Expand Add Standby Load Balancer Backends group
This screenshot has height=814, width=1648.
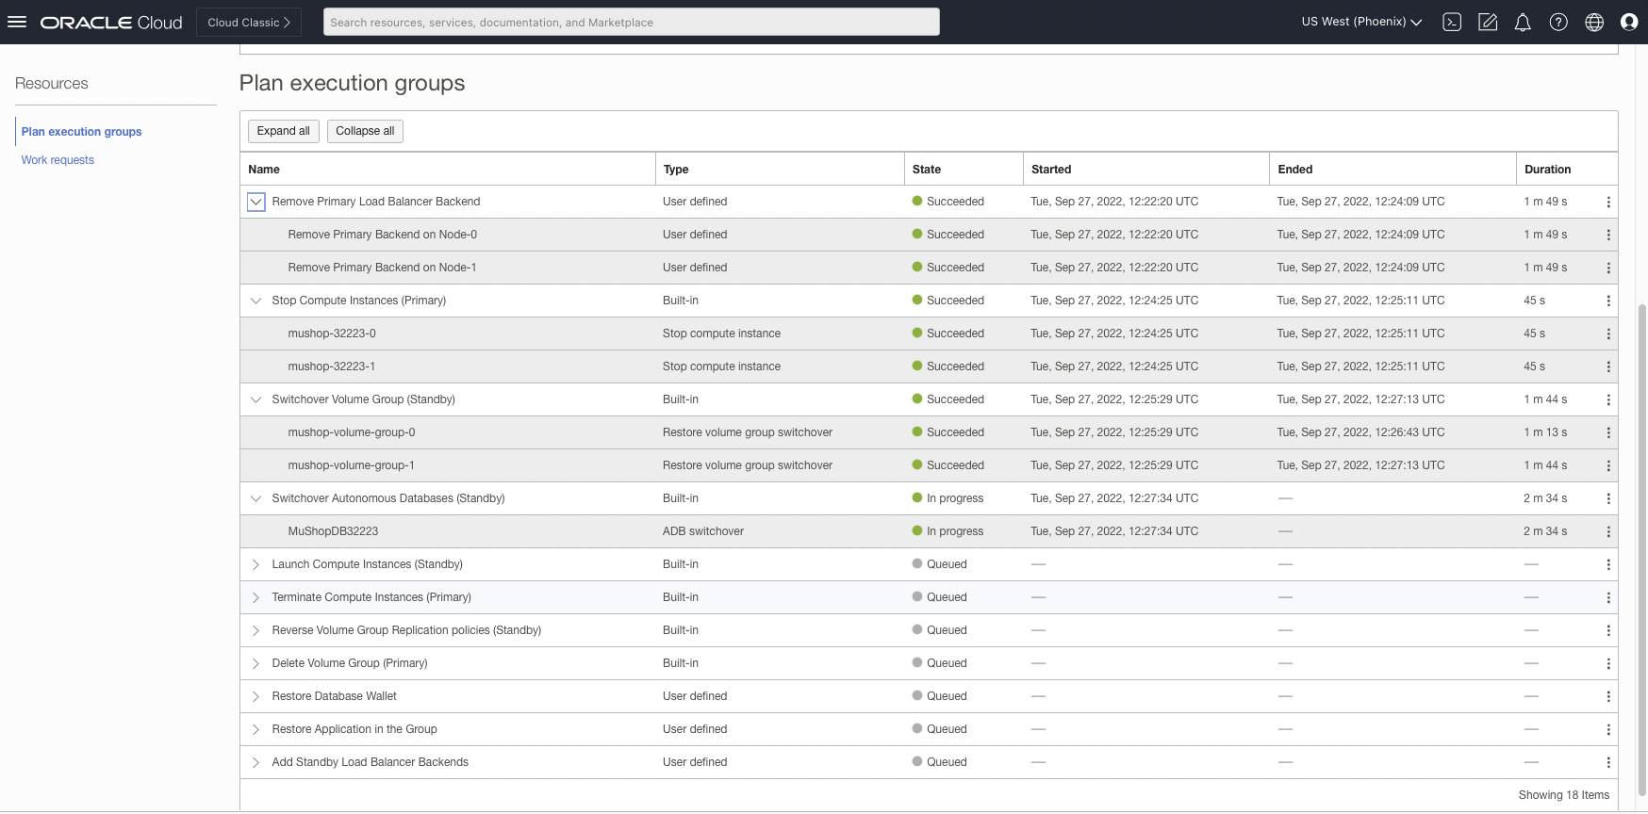point(255,762)
